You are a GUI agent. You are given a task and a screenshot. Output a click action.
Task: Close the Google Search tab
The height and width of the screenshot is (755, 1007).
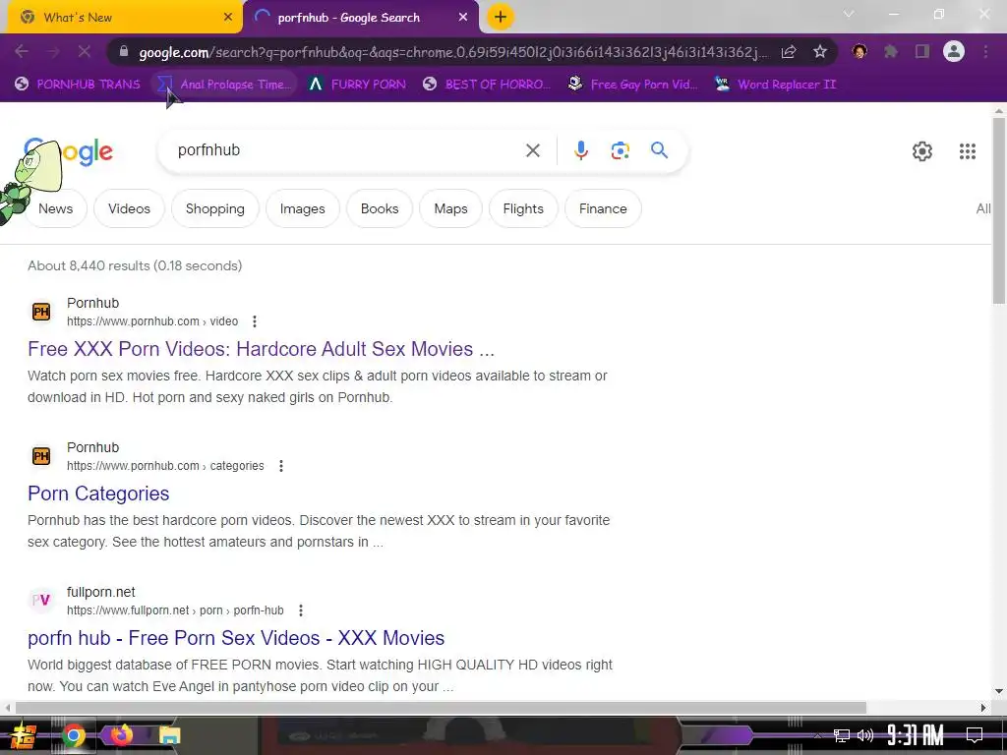coord(463,18)
